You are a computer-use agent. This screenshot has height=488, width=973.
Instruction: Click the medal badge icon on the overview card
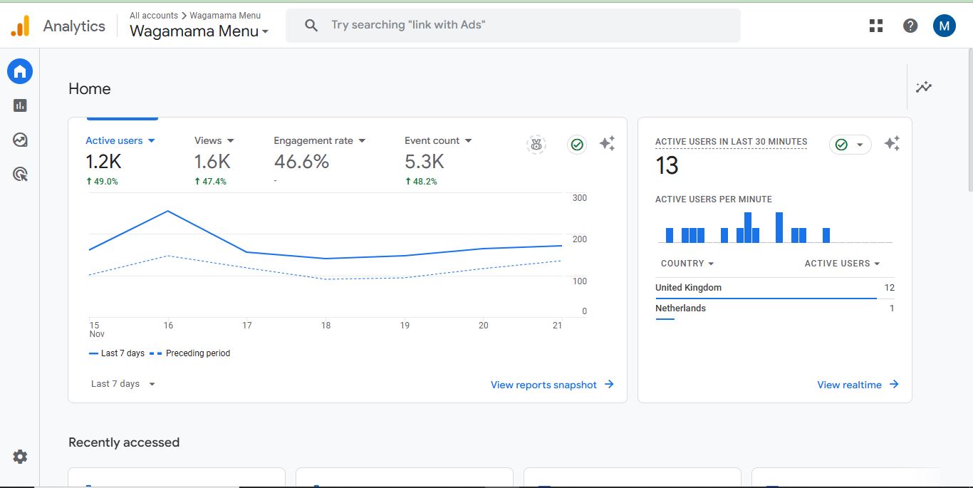click(x=536, y=145)
